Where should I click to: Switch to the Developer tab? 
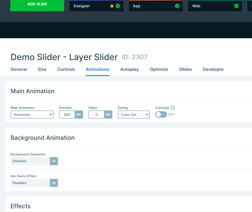click(213, 69)
